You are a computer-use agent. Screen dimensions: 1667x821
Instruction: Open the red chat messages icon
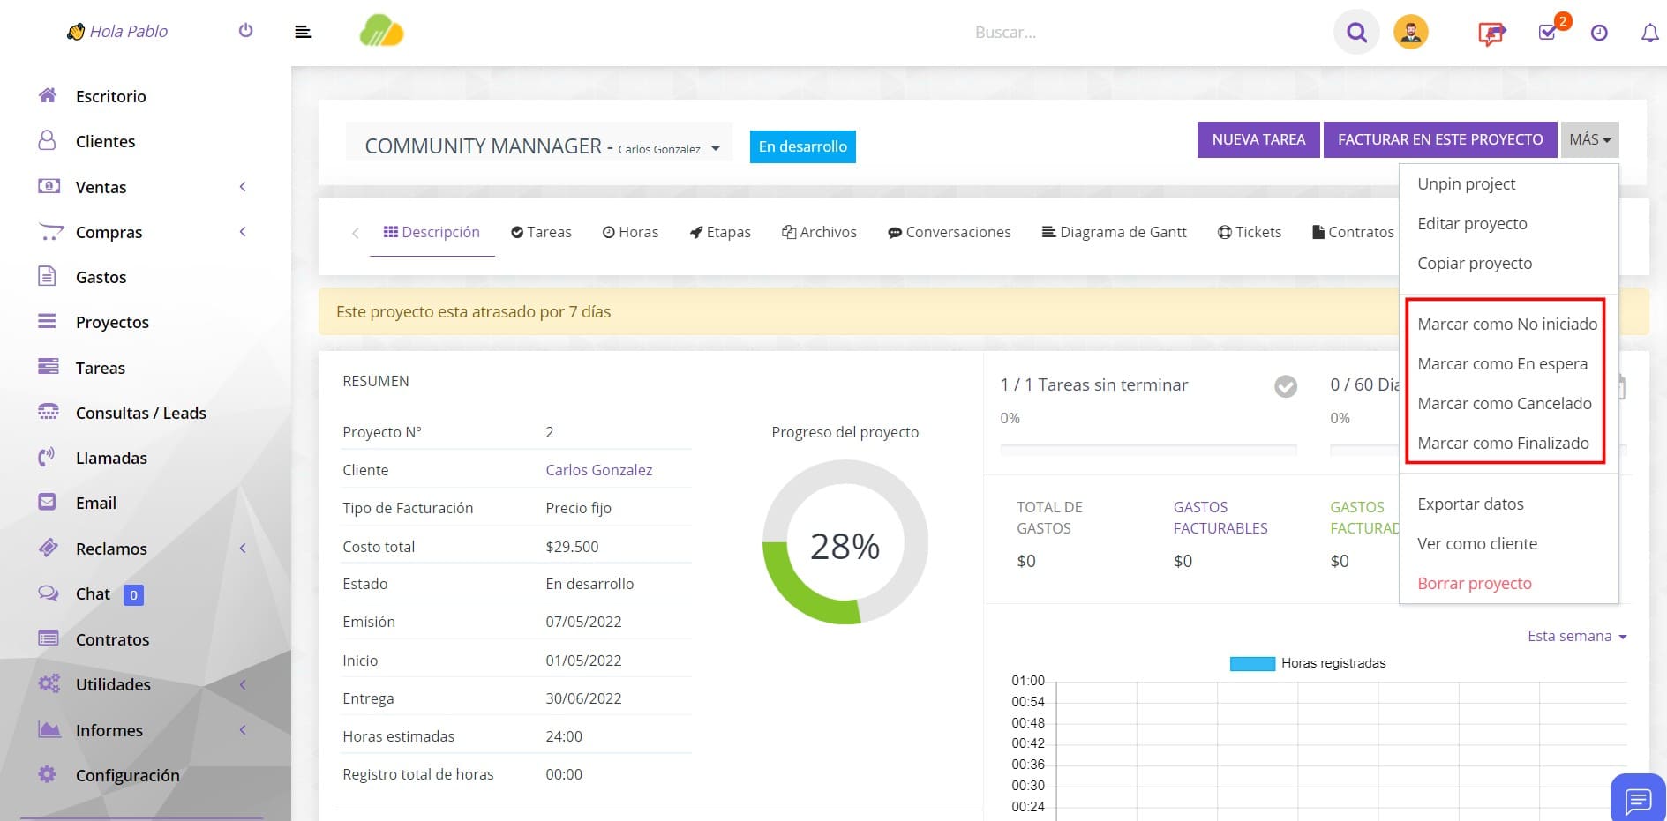pyautogui.click(x=1491, y=34)
